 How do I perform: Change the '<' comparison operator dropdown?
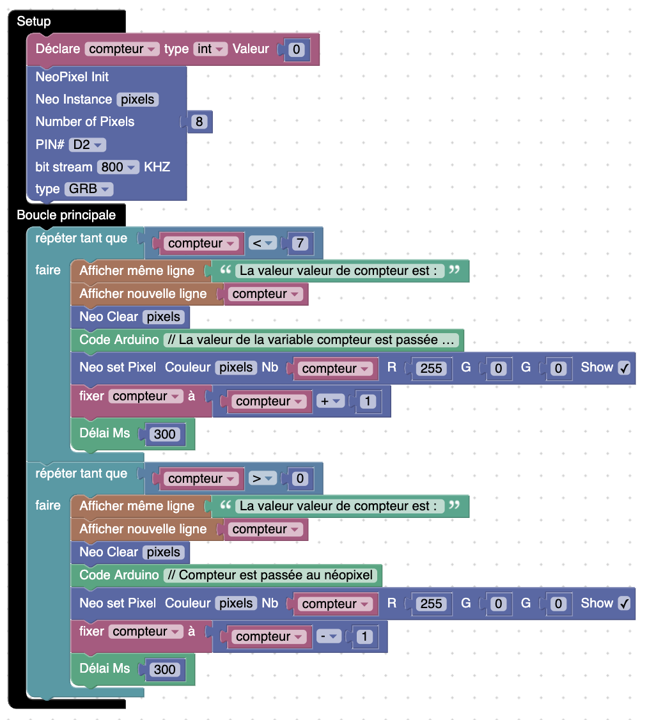coord(262,244)
